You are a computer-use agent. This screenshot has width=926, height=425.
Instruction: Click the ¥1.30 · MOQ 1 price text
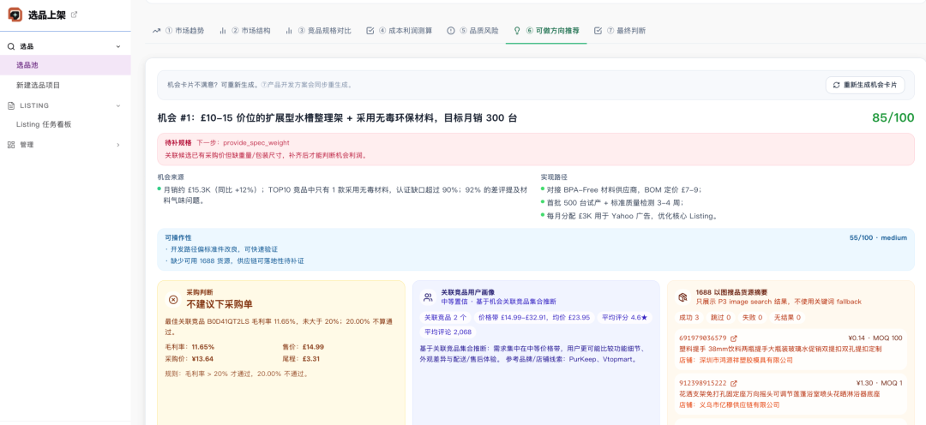(880, 382)
